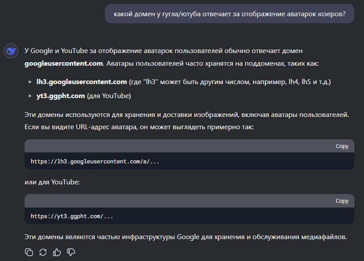Image resolution: width=364 pixels, height=261 pixels.
Task: Click bold lh3.googleusercontent.com bullet text
Action: (82, 82)
